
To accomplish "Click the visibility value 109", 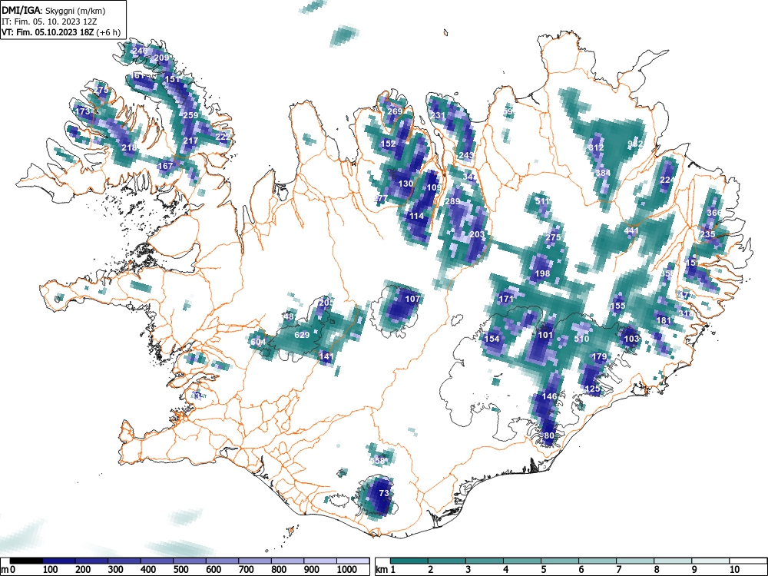I will pyautogui.click(x=434, y=187).
